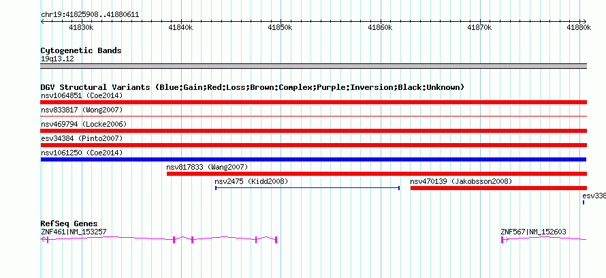606x278 pixels.
Task: Click the small blue esv338 variant mark
Action: (x=584, y=202)
